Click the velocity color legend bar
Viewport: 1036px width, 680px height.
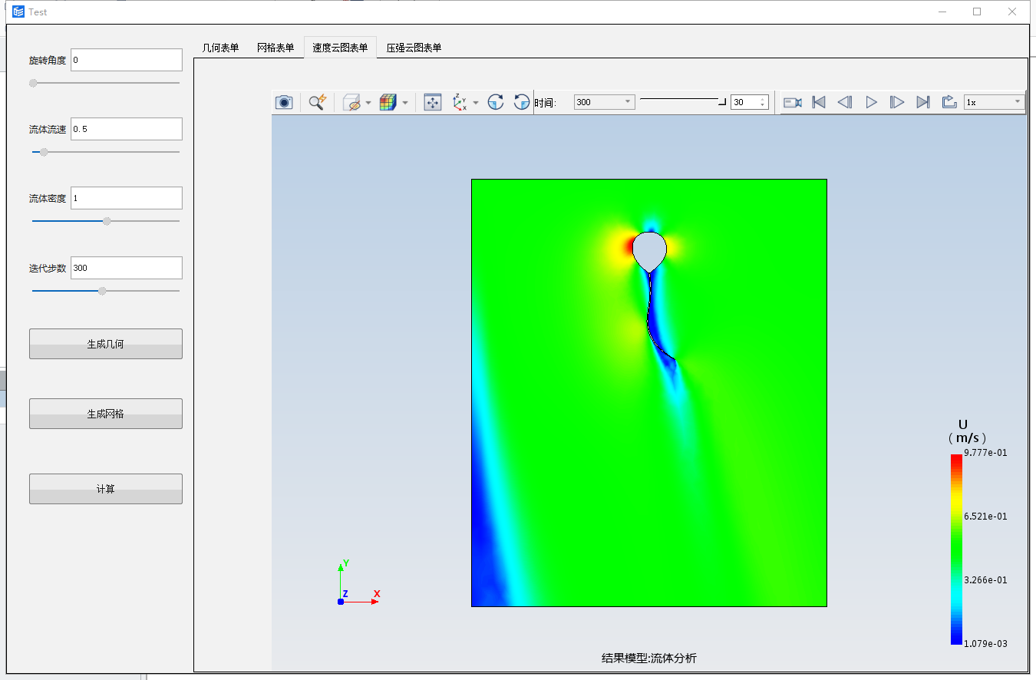click(x=955, y=549)
